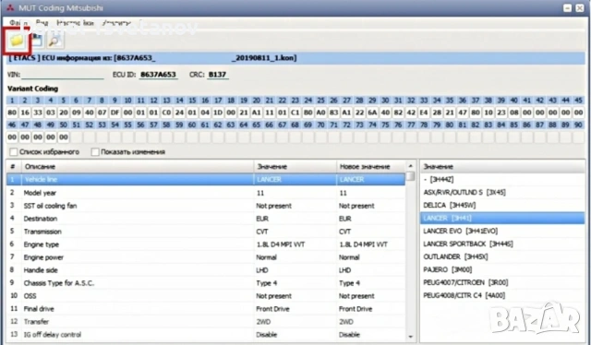This screenshot has height=345, width=591.
Task: Click byte 33 cell with value E4
Action: point(424,113)
